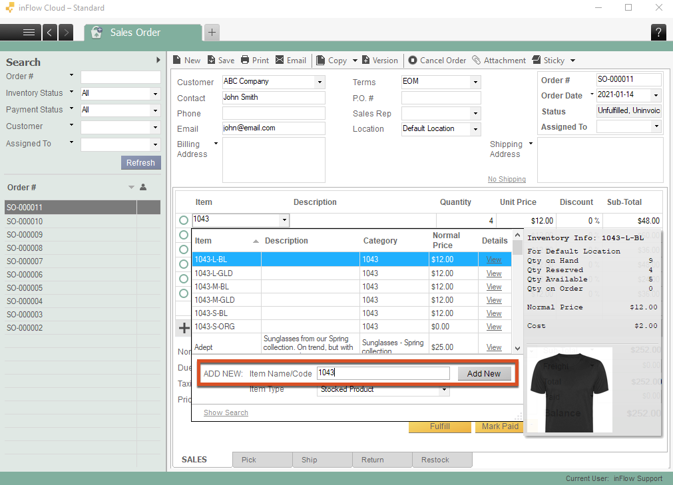Open the Terms dropdown showing EOM
The image size is (673, 485).
475,82
